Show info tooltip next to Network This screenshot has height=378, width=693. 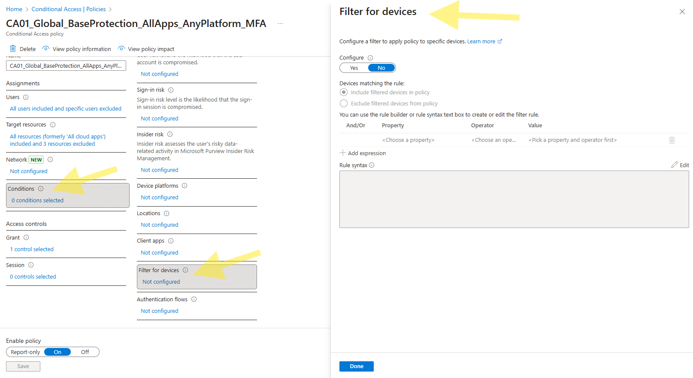pos(50,159)
